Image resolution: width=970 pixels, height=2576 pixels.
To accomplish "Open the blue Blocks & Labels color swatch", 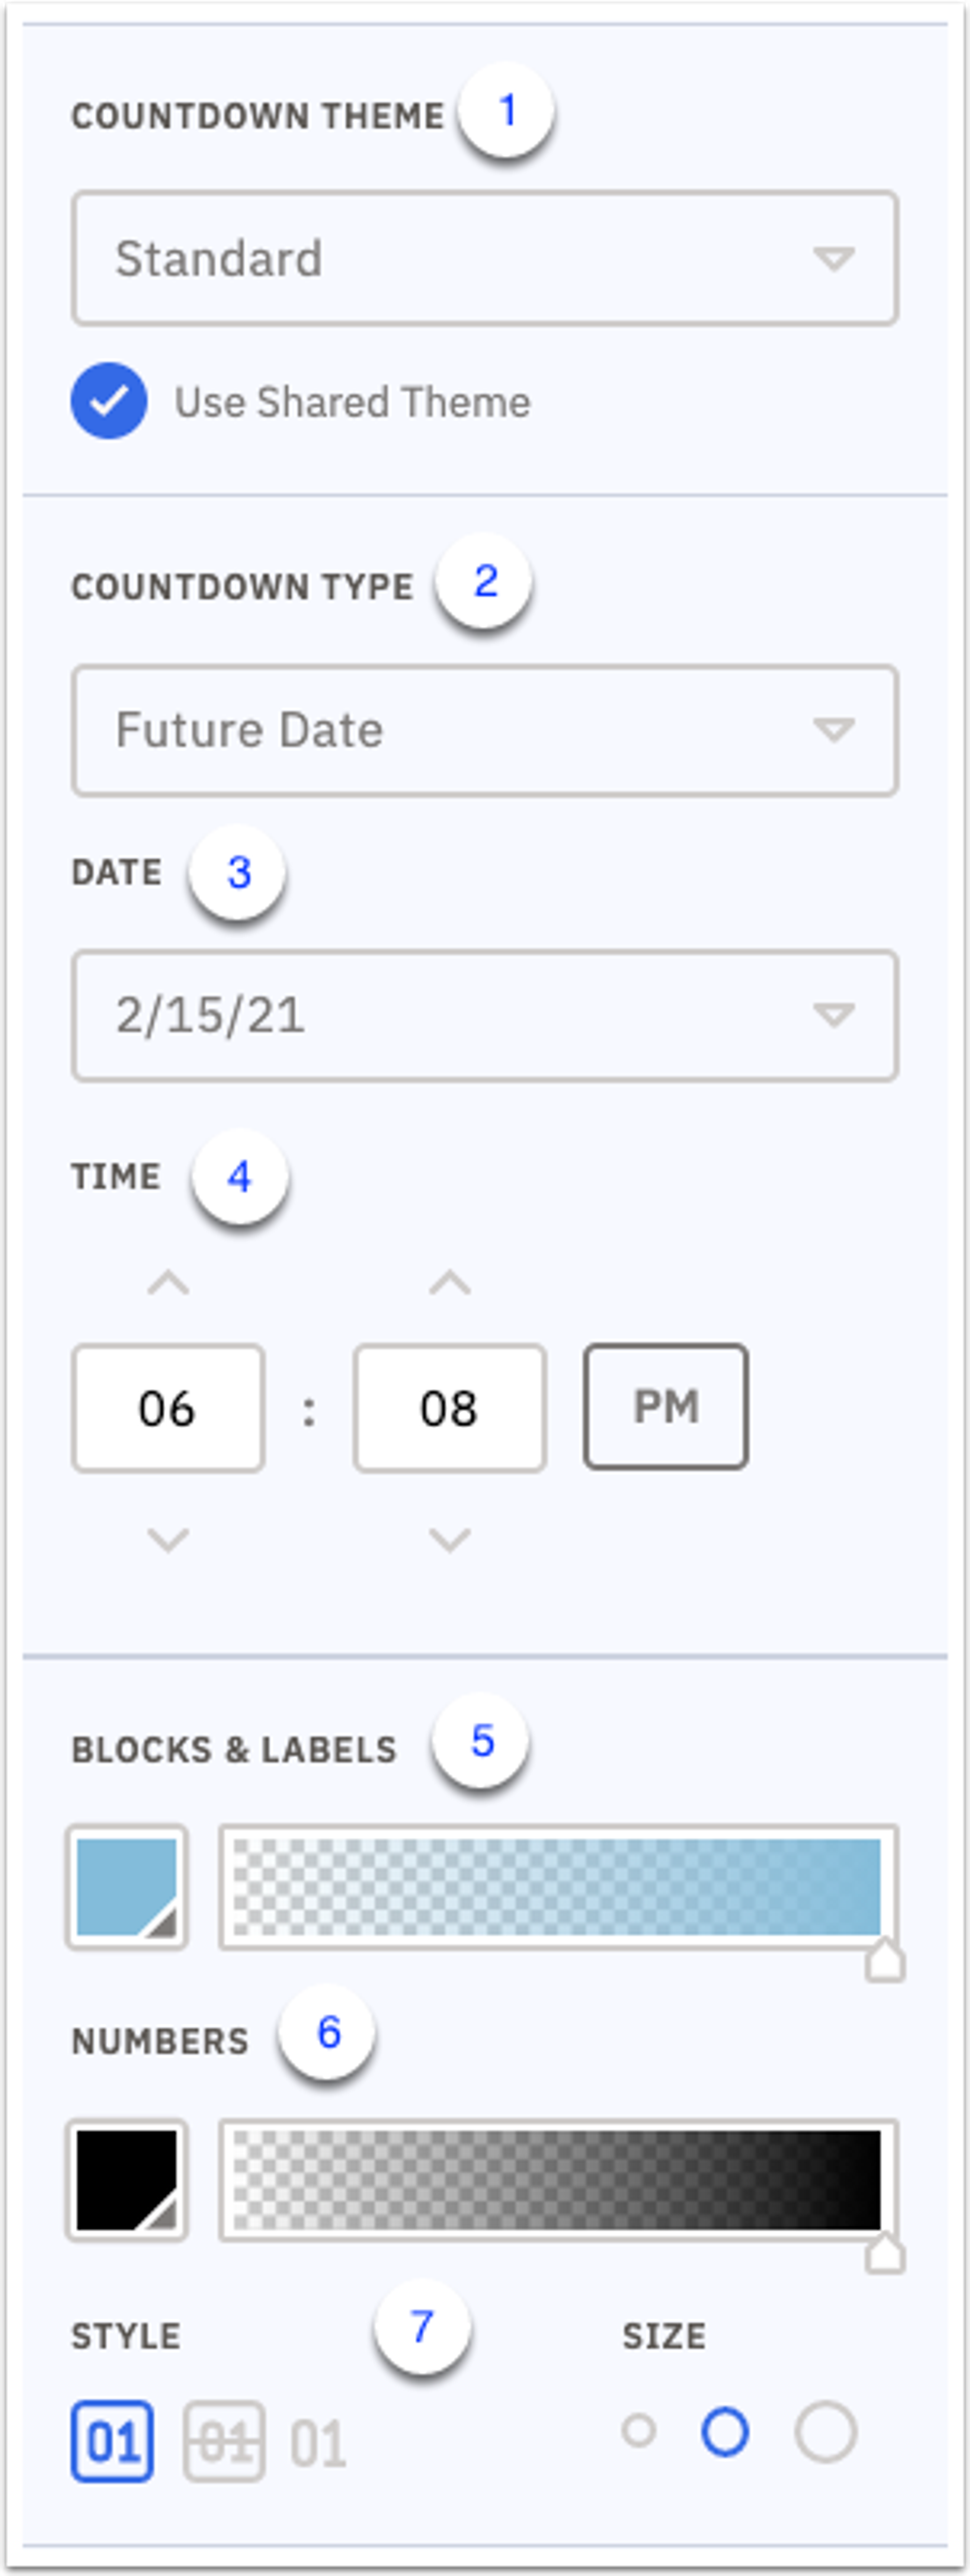I will (127, 1887).
